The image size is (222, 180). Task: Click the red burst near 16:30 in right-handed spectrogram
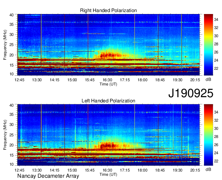(x=110, y=55)
